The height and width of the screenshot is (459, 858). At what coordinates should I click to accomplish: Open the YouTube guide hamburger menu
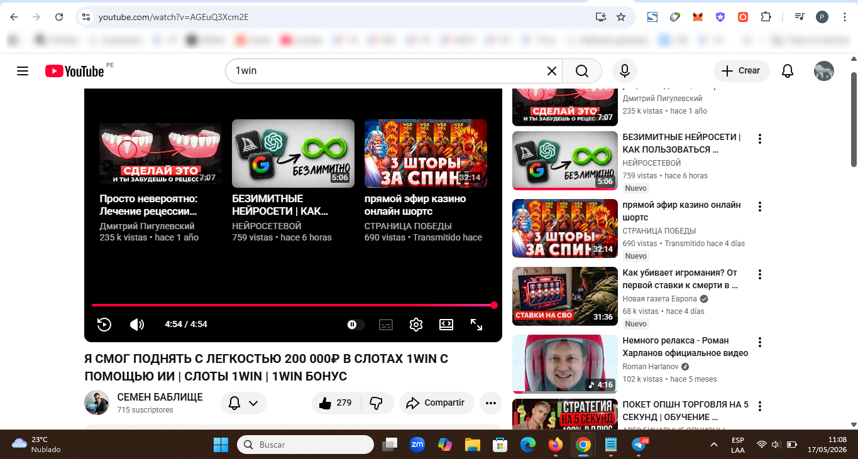coord(23,71)
